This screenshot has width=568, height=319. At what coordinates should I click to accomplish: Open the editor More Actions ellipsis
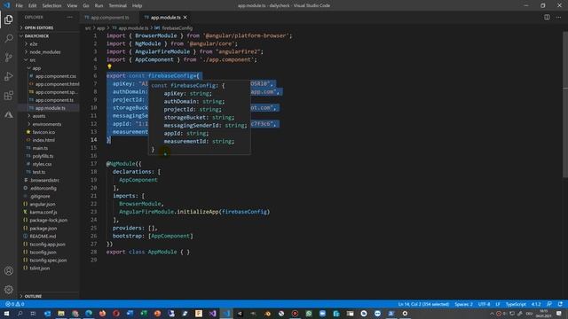tap(558, 17)
